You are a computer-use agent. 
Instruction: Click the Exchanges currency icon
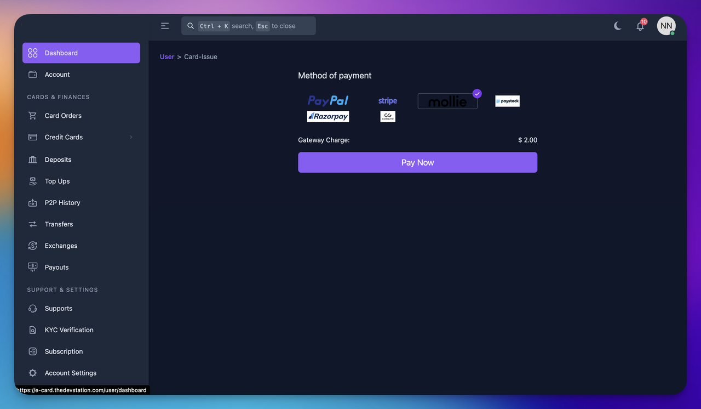[33, 246]
